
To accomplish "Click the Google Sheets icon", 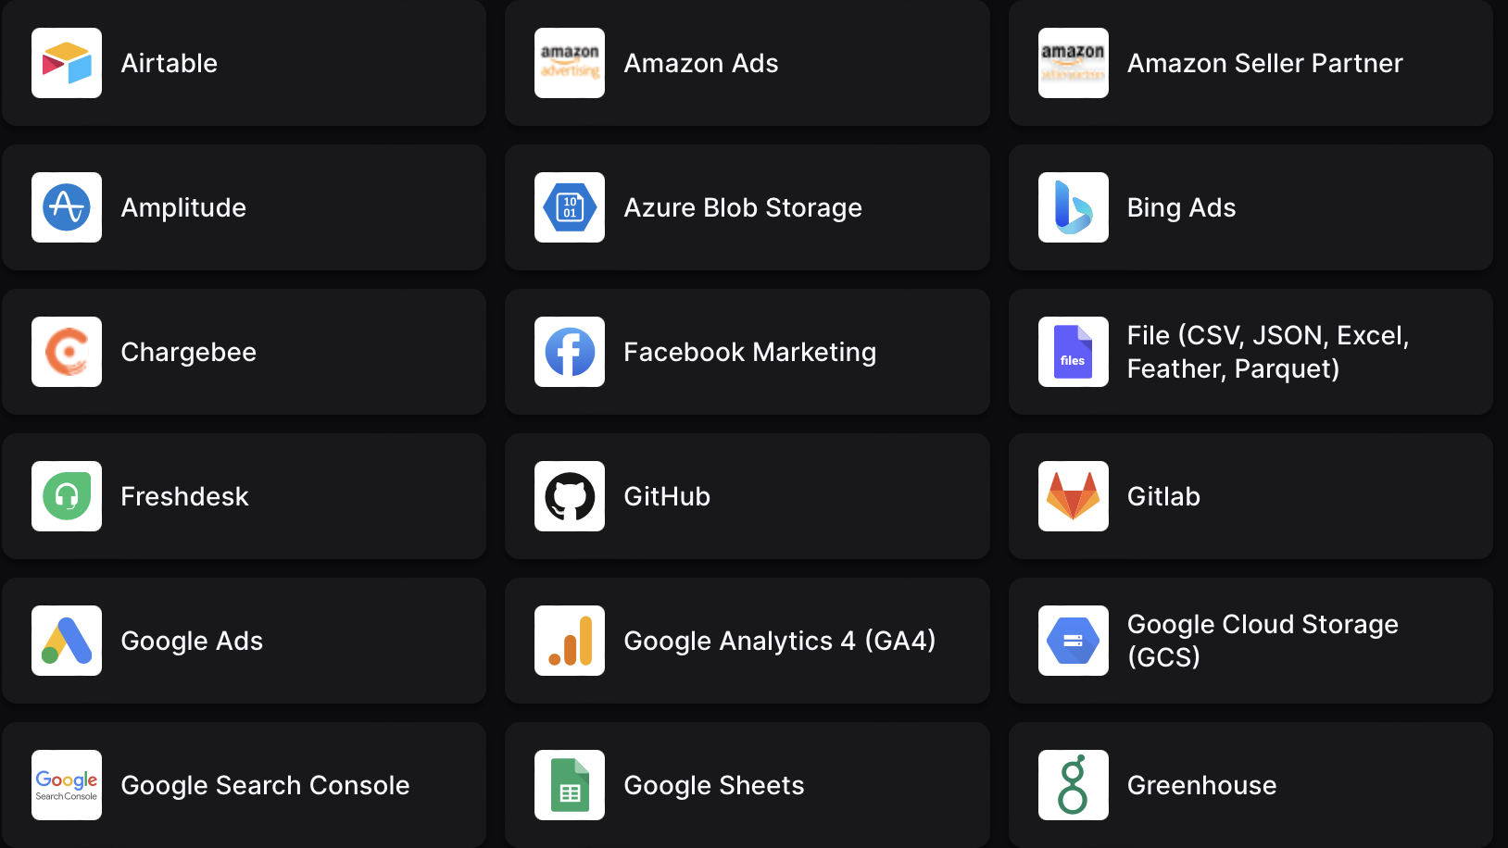I will (570, 785).
